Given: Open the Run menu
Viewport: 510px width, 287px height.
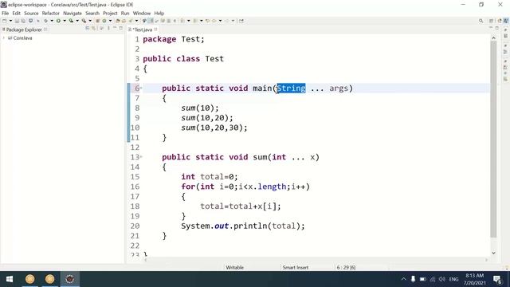Looking at the screenshot, I should coord(125,14).
